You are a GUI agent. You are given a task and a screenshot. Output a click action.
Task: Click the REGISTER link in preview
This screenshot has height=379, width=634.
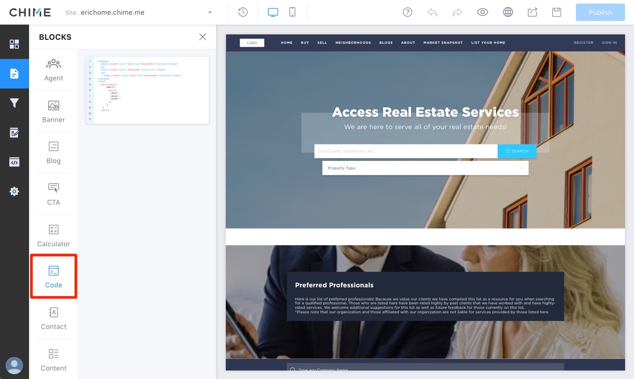(x=583, y=43)
